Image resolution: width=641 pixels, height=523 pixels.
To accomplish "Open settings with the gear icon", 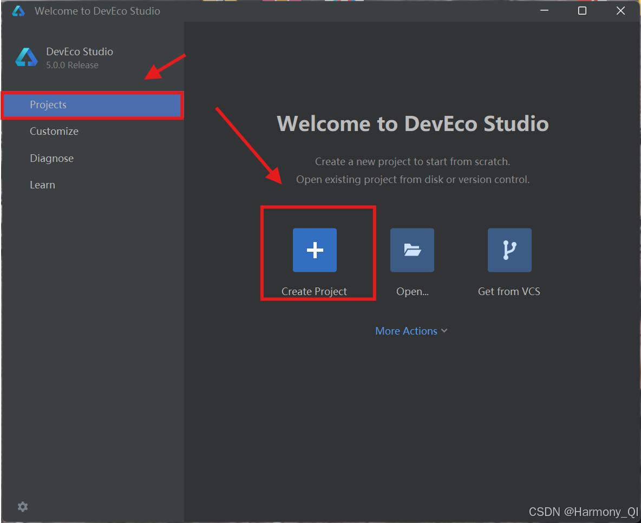I will (x=23, y=507).
